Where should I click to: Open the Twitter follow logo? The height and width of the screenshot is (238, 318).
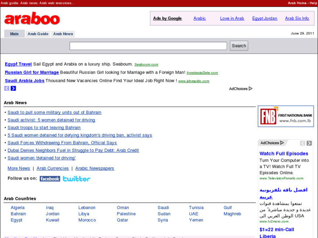(77, 179)
